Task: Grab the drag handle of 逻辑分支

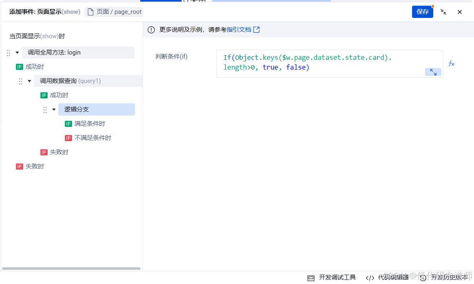Action: 45,110
